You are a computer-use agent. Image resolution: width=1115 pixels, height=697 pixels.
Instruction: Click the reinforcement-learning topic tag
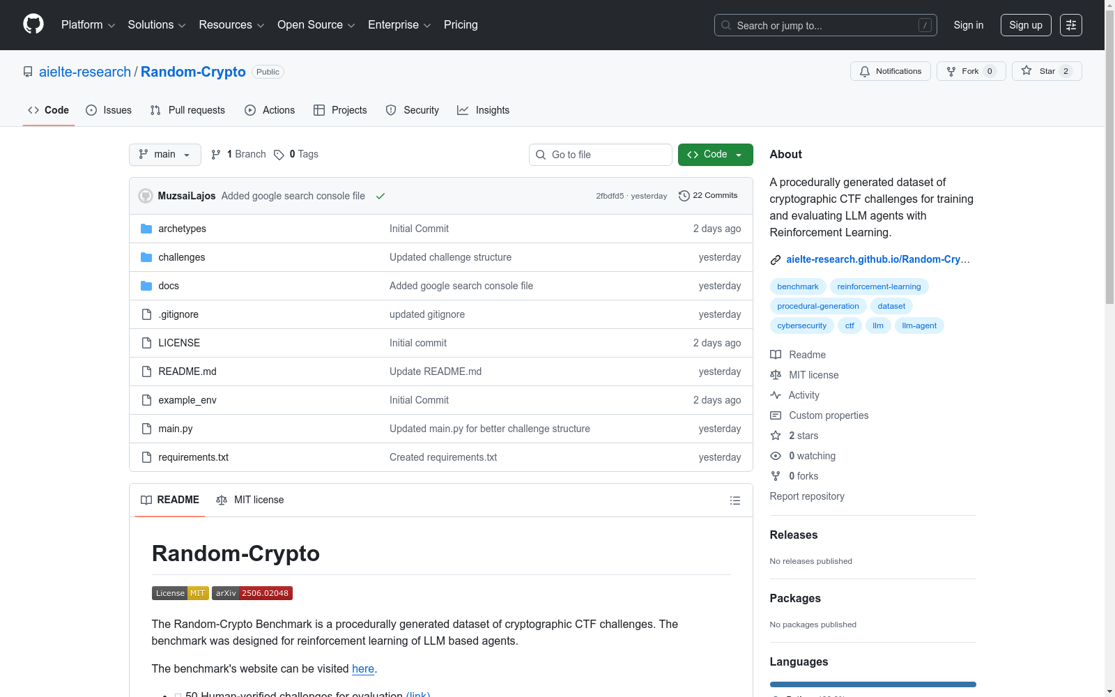click(879, 286)
